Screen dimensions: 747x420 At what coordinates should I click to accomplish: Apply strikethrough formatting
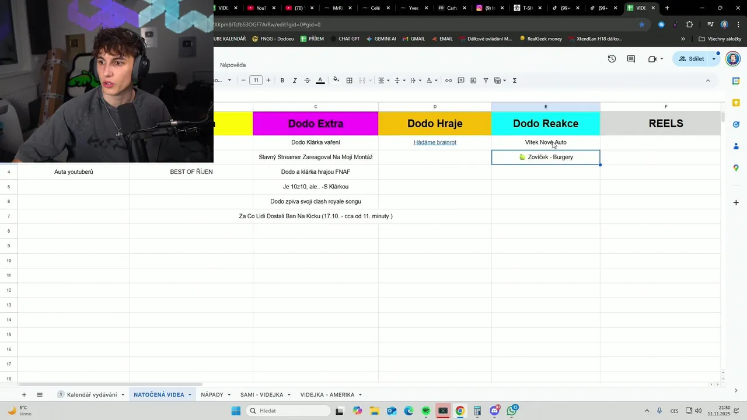(x=308, y=80)
